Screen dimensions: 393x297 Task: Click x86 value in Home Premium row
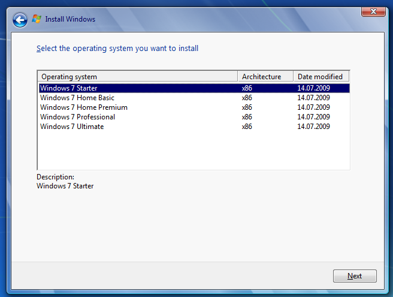tap(247, 107)
